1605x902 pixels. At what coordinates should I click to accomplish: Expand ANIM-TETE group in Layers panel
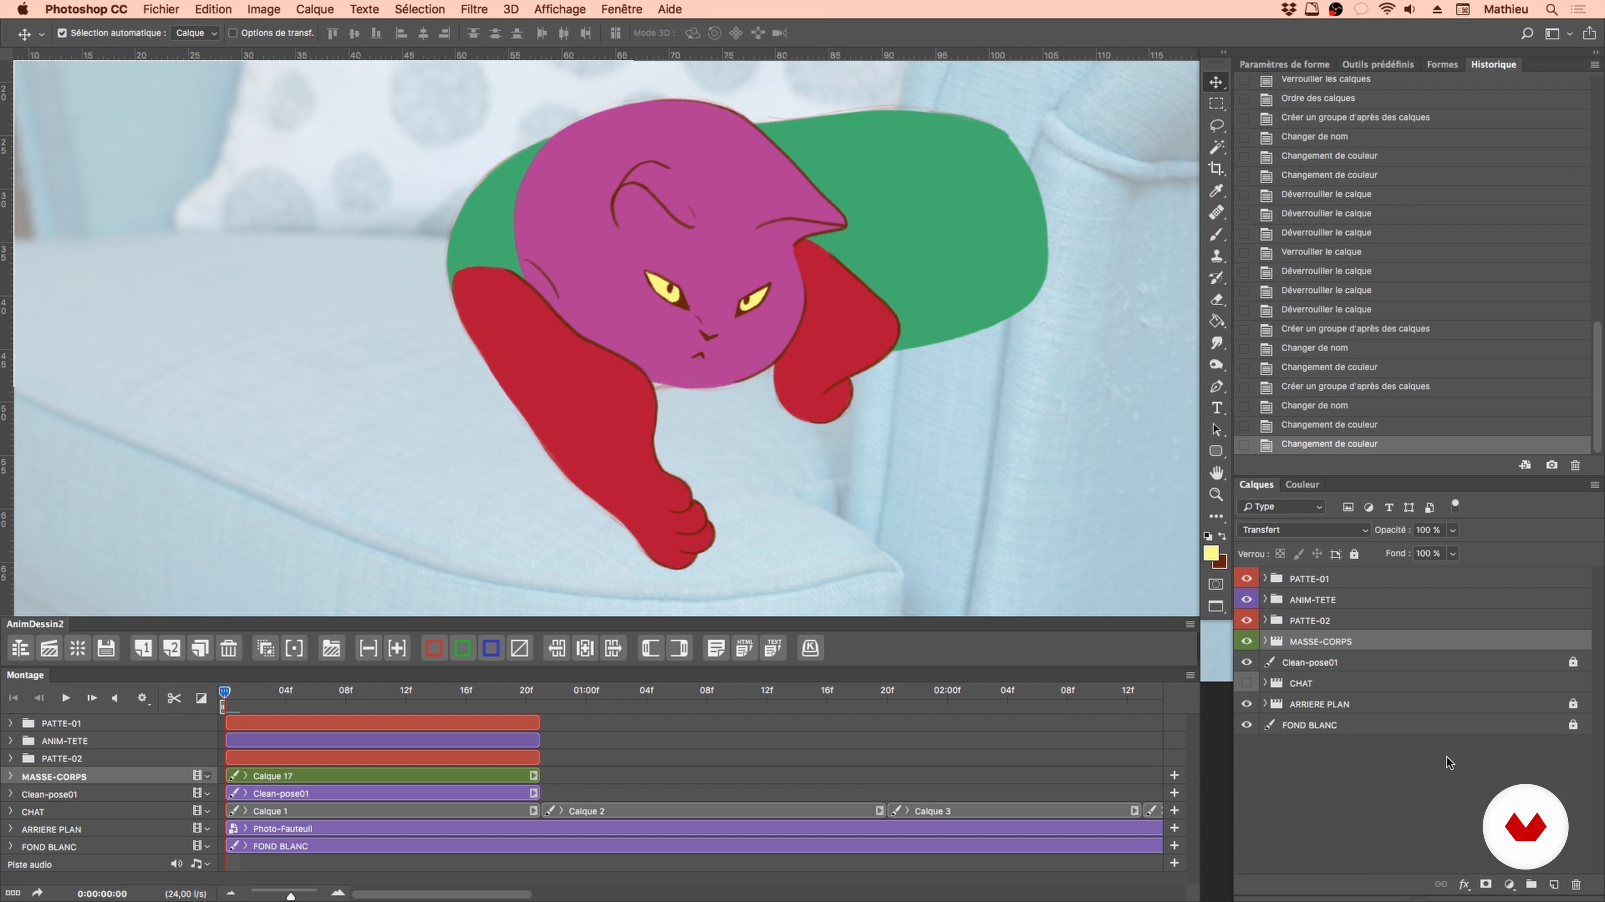pos(1265,600)
